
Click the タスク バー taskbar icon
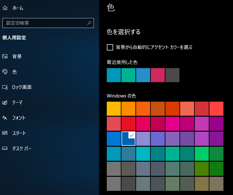point(5,148)
